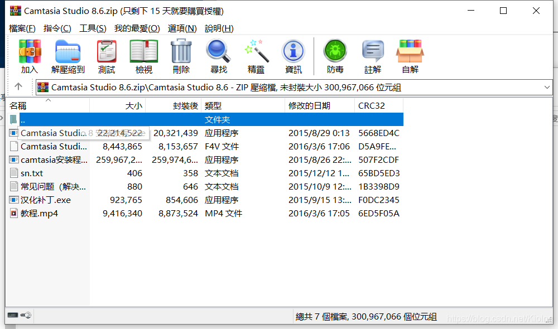Click packed size 20,321,439
The image size is (558, 329).
tap(176, 133)
